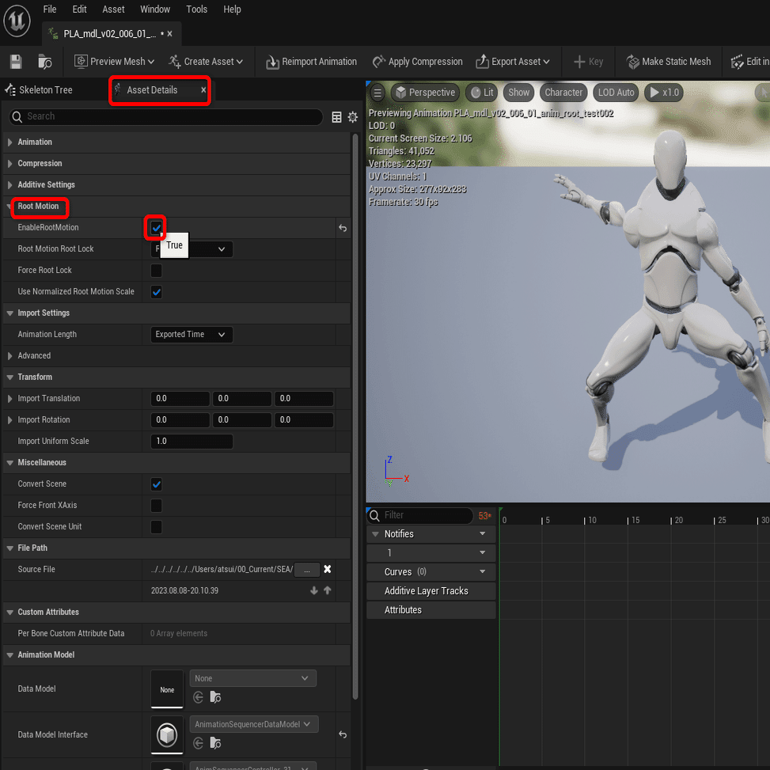Image resolution: width=770 pixels, height=770 pixels.
Task: Open the Animation Length dropdown
Action: (192, 335)
